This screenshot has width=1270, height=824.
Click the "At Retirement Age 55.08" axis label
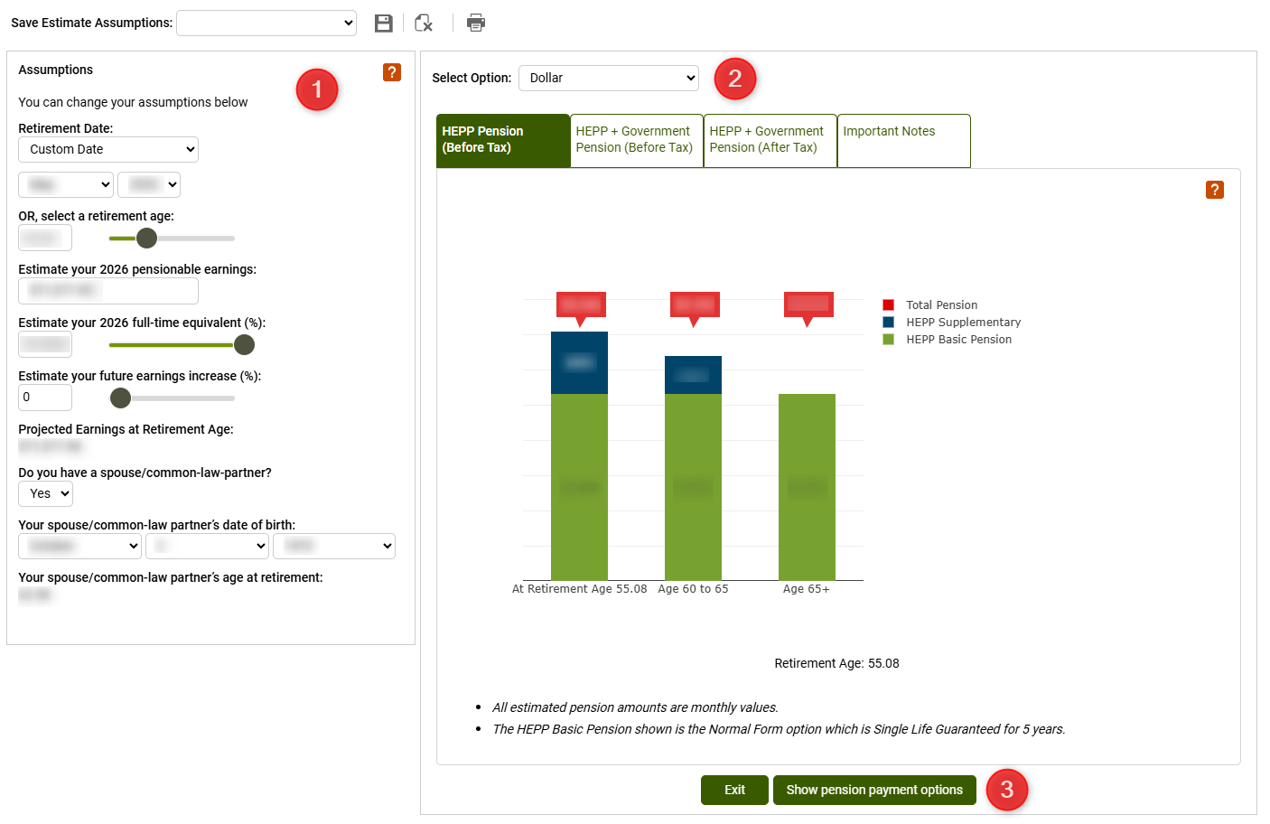(580, 589)
